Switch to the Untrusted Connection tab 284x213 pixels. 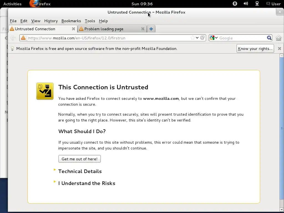(43, 29)
